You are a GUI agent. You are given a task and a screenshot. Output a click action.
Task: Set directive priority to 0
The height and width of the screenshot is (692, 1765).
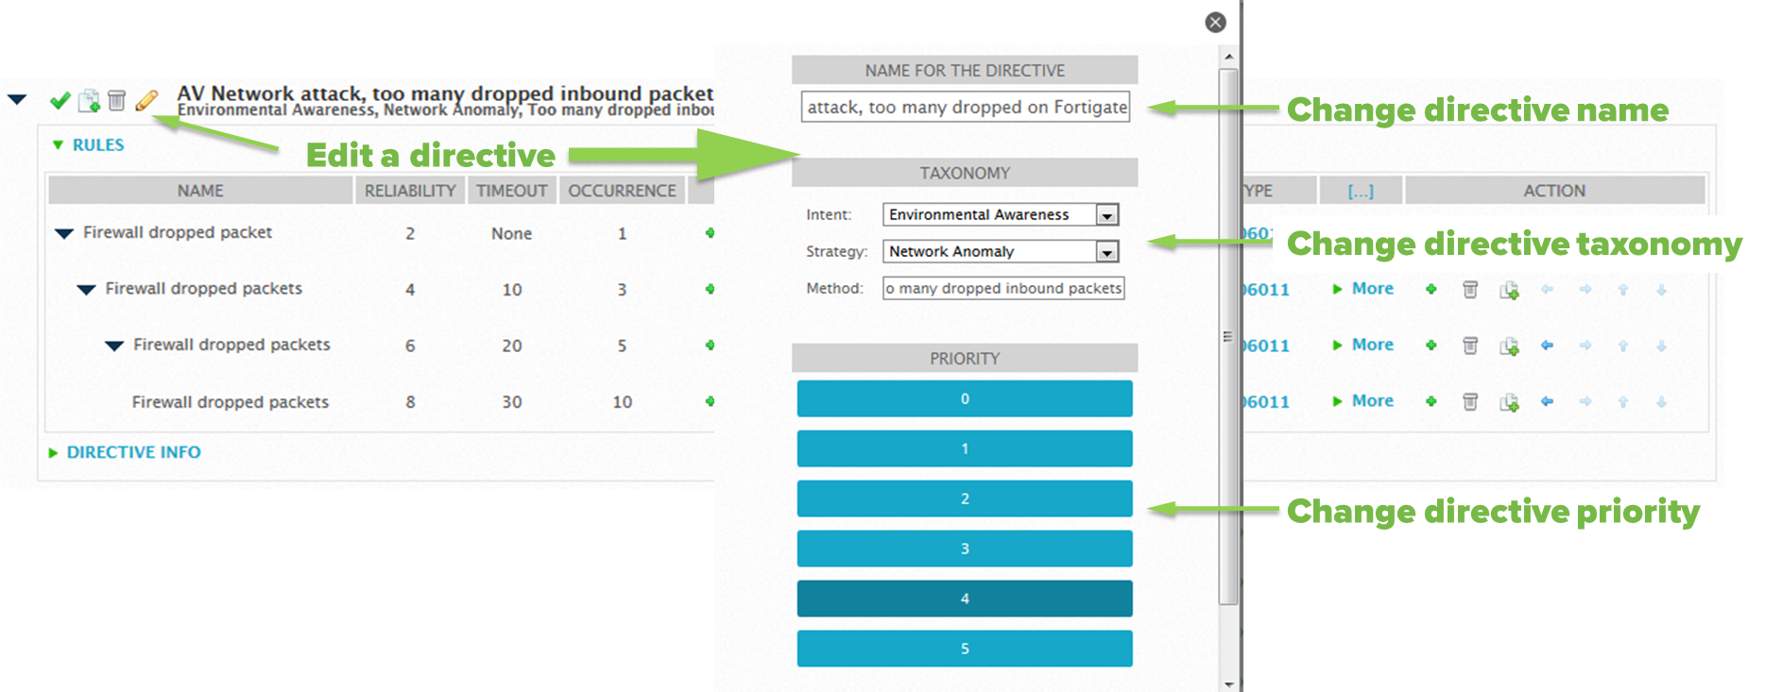pos(965,398)
